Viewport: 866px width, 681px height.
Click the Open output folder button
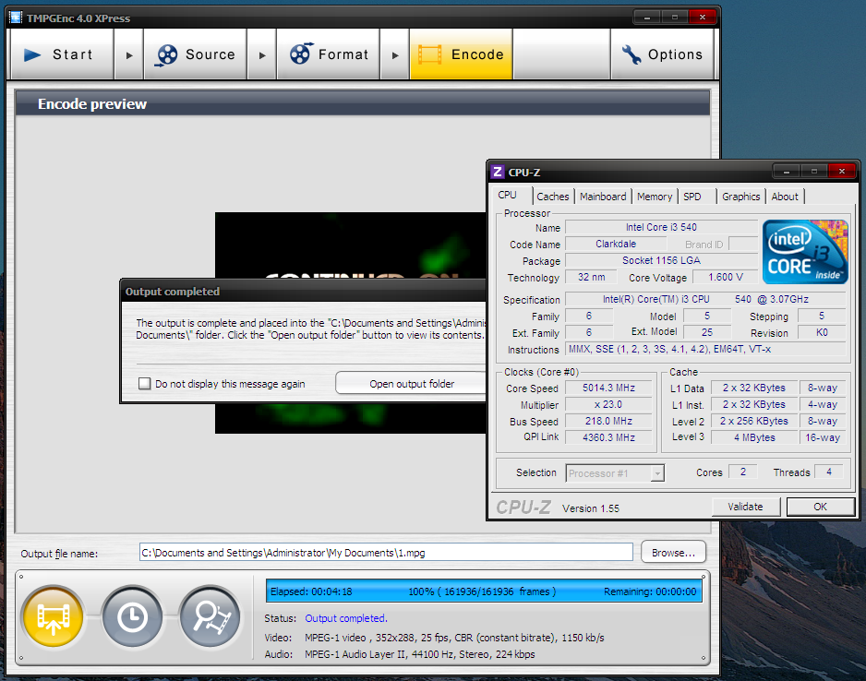coord(412,383)
